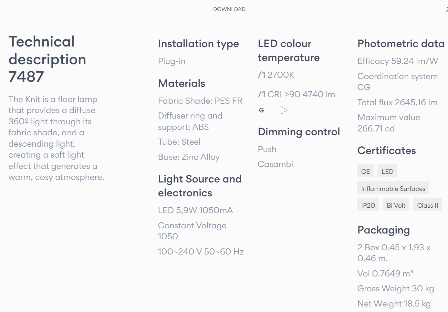Image resolution: width=448 pixels, height=312 pixels.
Task: Click the IP20 certificate tag
Action: click(368, 205)
